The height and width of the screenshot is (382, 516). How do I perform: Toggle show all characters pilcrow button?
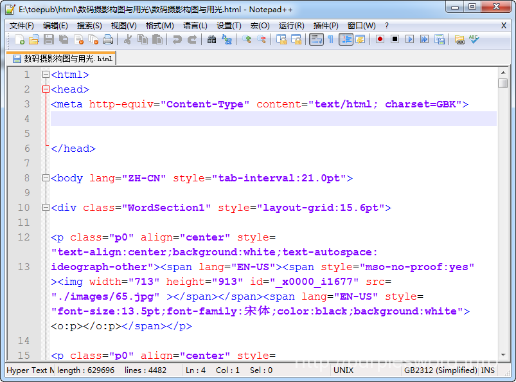coord(330,39)
